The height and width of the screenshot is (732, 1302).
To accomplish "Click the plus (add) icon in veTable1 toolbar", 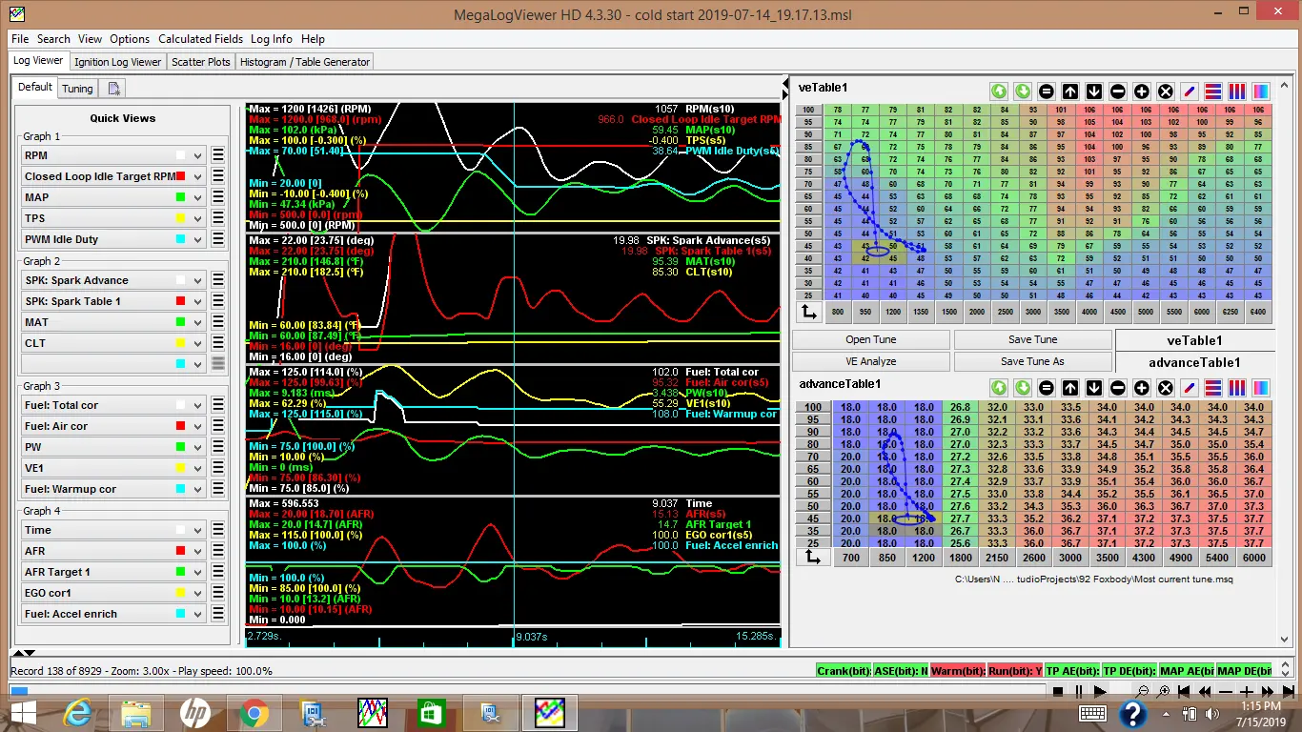I will pyautogui.click(x=1142, y=91).
